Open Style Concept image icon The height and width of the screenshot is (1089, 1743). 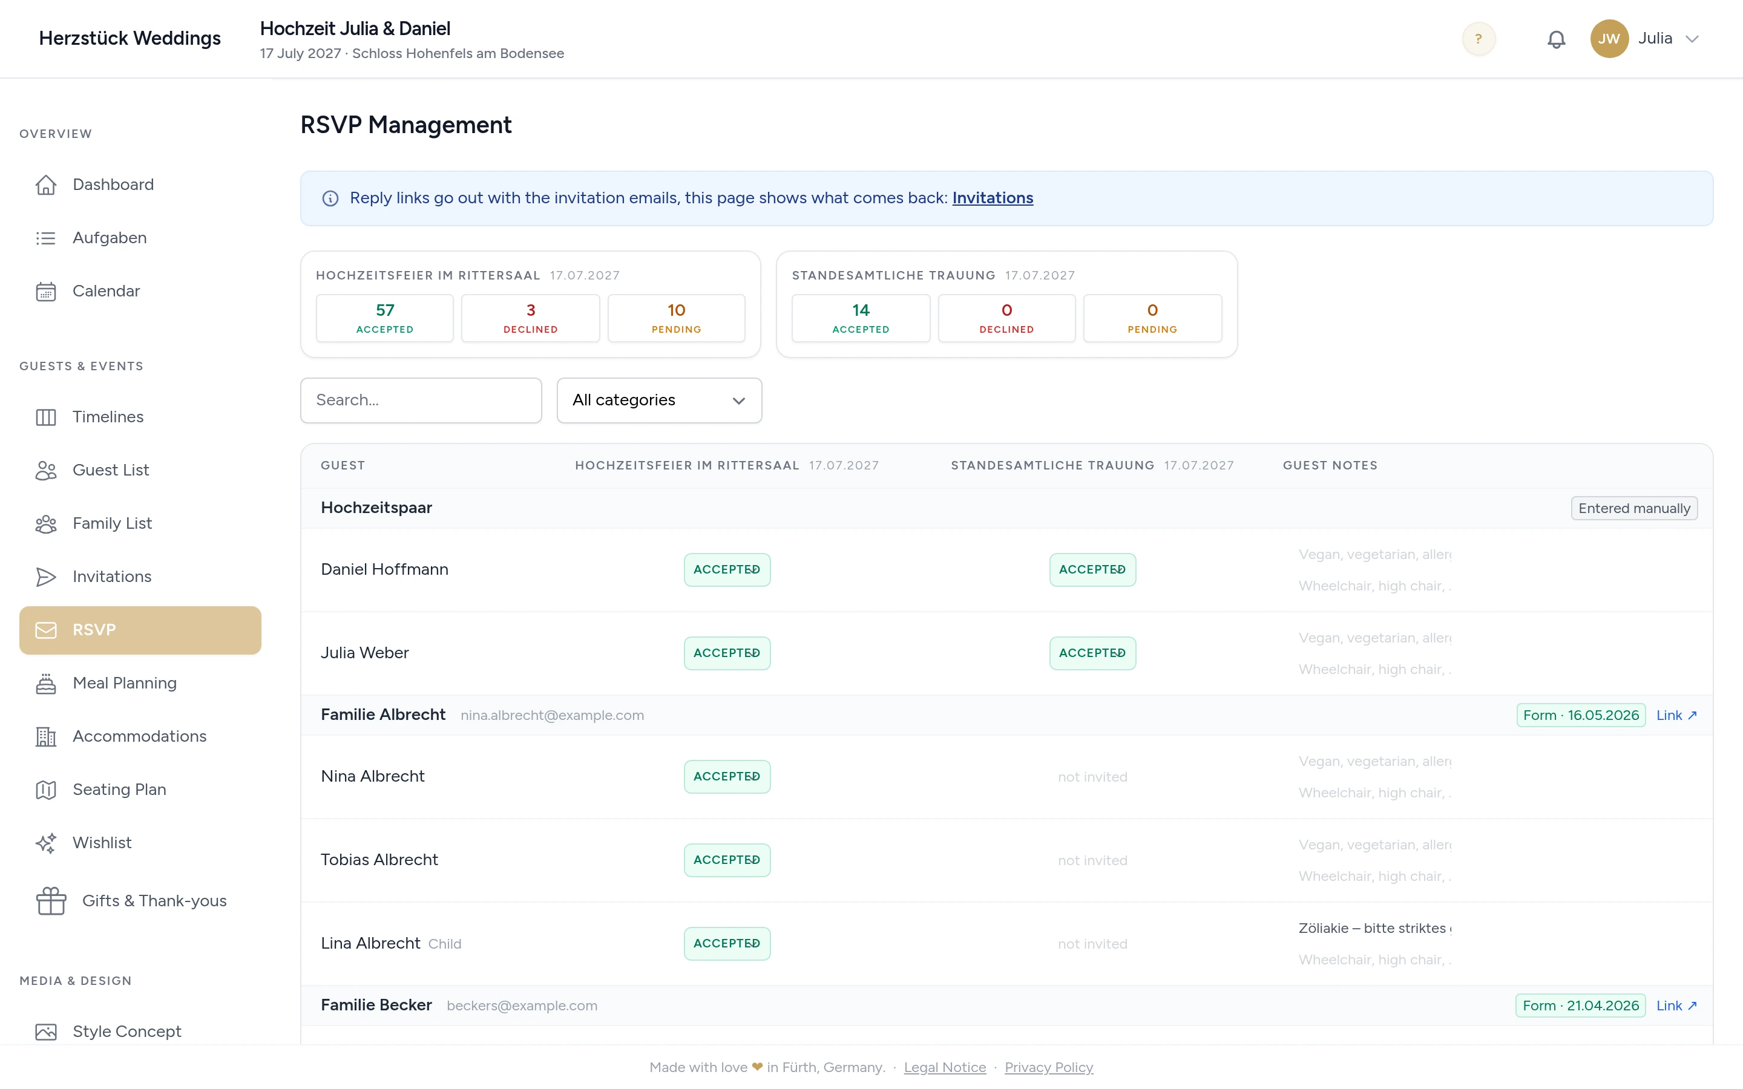pos(46,1032)
